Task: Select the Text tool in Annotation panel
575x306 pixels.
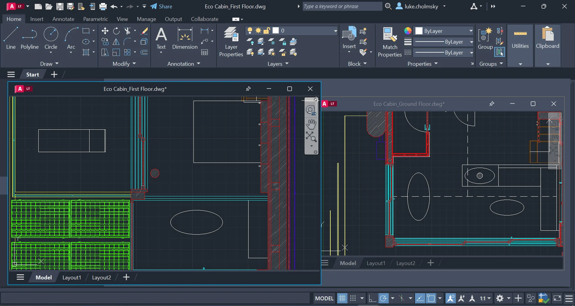Action: click(161, 38)
